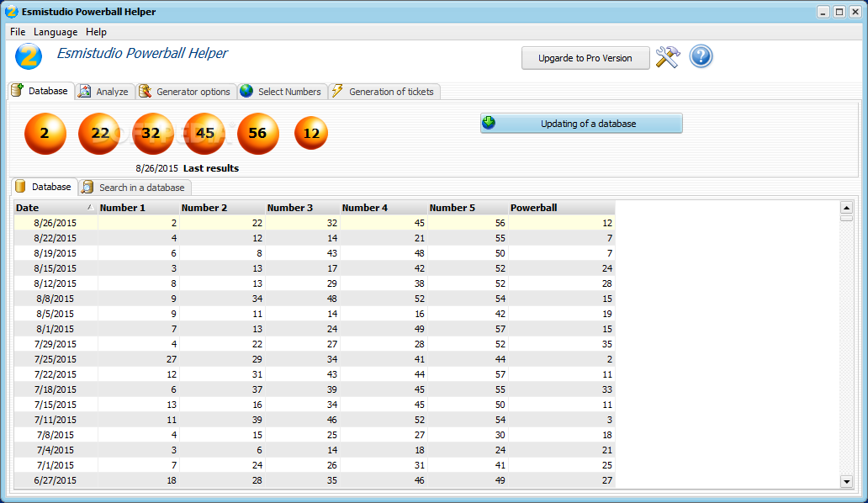Select the row dated 8/12/2015
Viewport: 868px width, 503px height.
(x=315, y=283)
